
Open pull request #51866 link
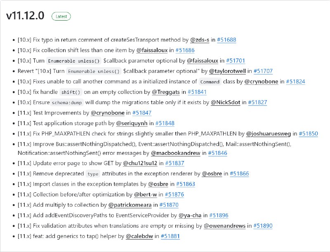tap(239, 174)
